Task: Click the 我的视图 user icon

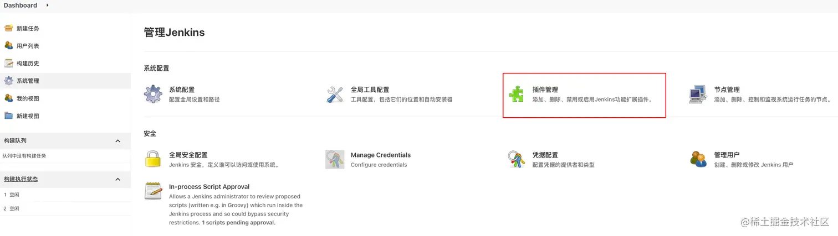Action: 8,98
